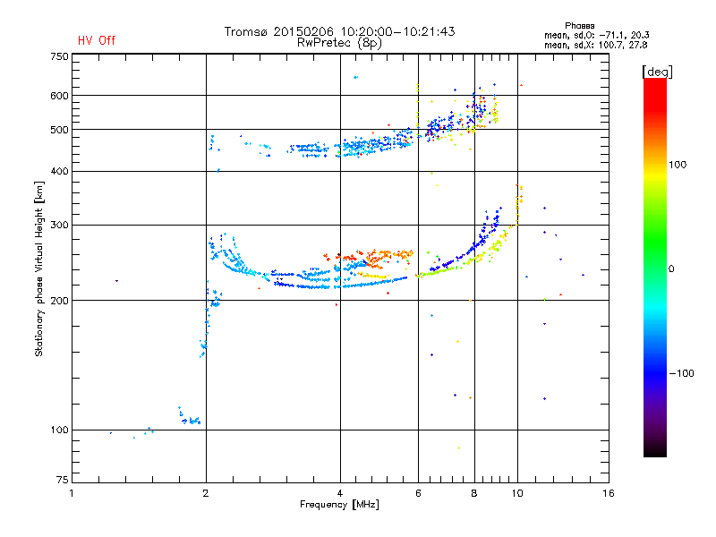This screenshot has width=716, height=537.
Task: Click the 'Frequency [MHz]' axis label
Action: [339, 505]
